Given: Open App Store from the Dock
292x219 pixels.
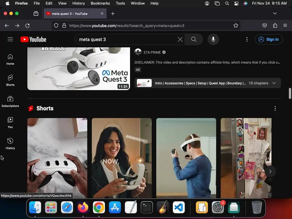Looking at the screenshot, I should (x=115, y=207).
